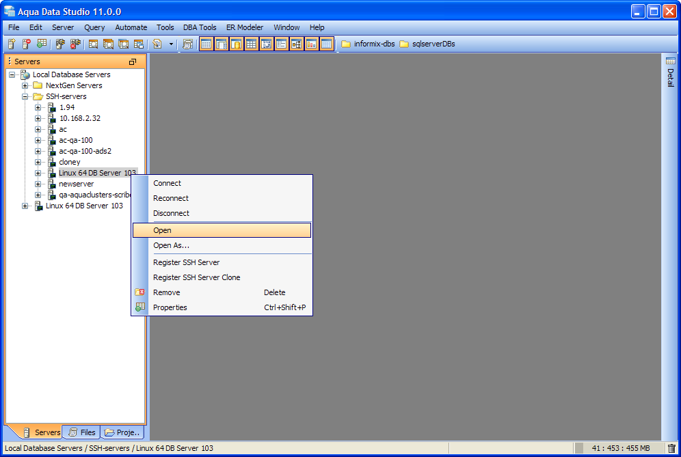The image size is (681, 457).
Task: Click the Delete Server icon with red minus
Action: click(x=27, y=44)
